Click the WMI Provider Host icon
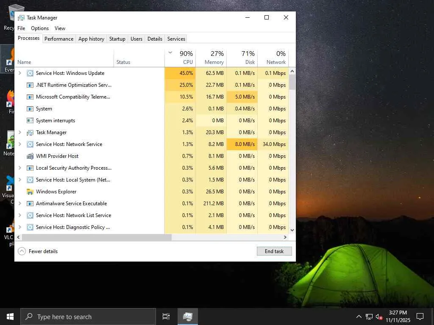The image size is (434, 325). [x=30, y=156]
